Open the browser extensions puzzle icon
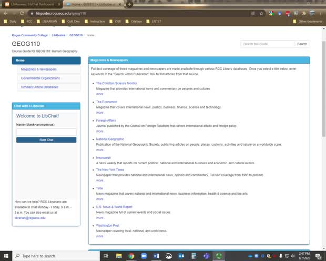Image resolution: width=326 pixels, height=261 pixels. 304,14
